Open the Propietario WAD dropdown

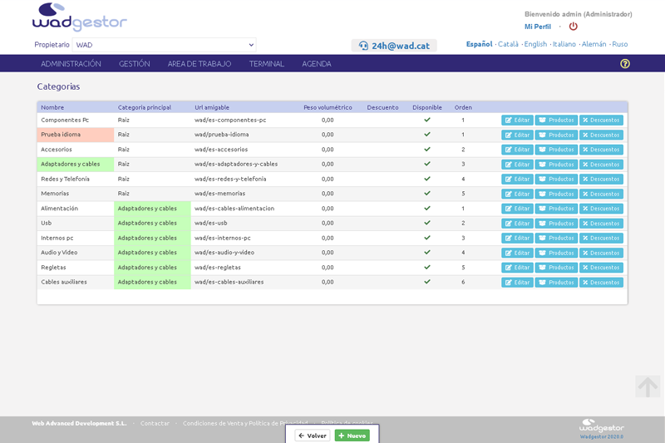coord(164,45)
